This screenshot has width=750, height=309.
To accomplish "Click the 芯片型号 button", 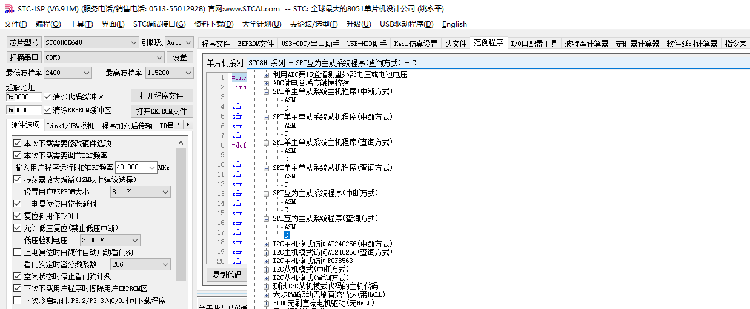I will point(24,42).
